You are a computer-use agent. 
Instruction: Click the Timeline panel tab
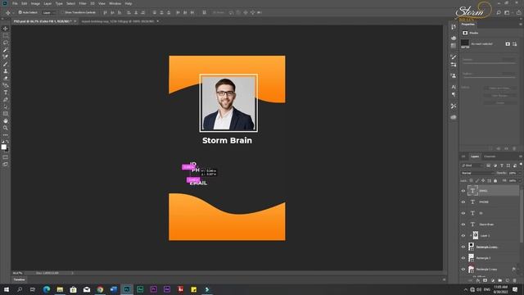(19, 279)
